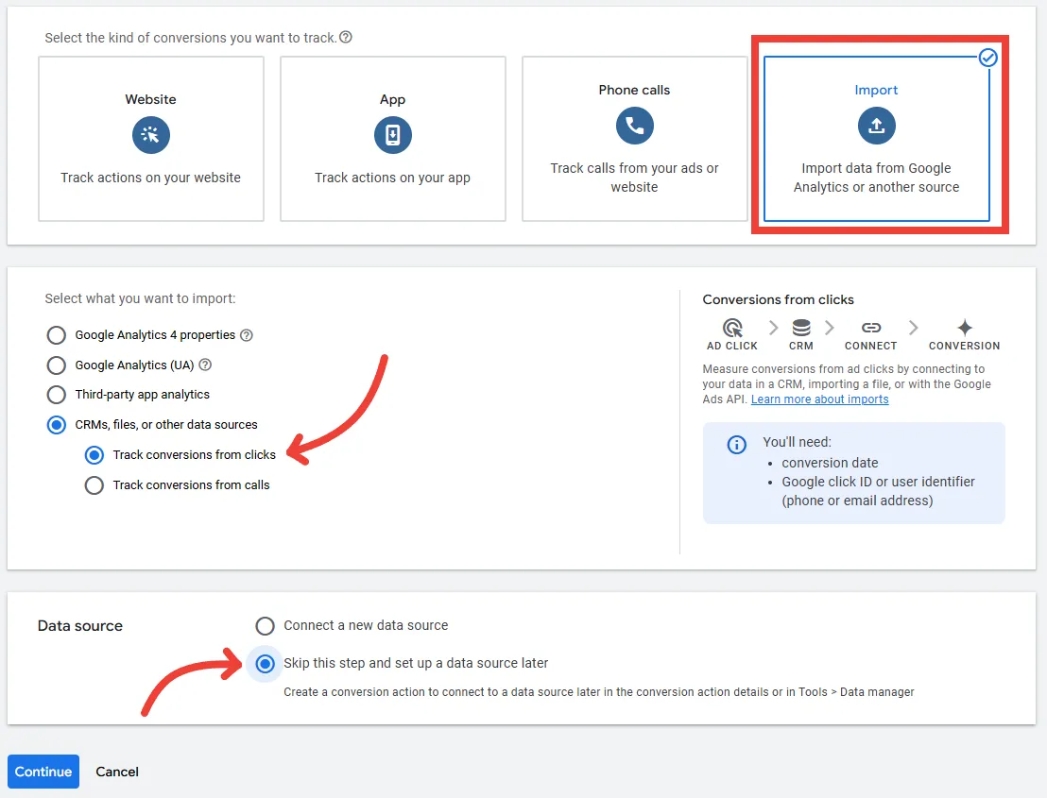Click 'Select what you want to import' label

click(140, 298)
